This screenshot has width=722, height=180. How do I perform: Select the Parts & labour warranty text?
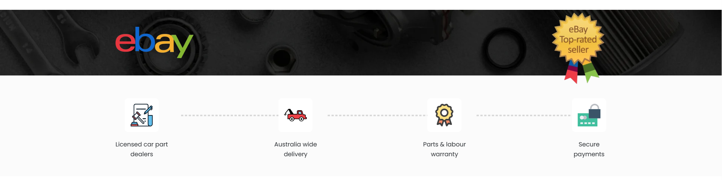pyautogui.click(x=444, y=149)
